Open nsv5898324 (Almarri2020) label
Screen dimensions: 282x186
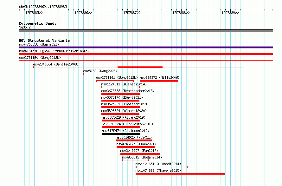pyautogui.click(x=124, y=111)
